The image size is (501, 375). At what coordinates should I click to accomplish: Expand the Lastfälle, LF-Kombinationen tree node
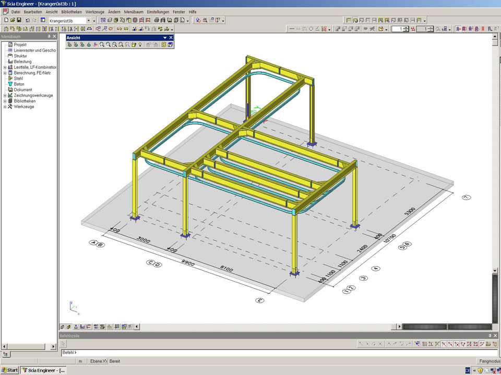pyautogui.click(x=5, y=67)
